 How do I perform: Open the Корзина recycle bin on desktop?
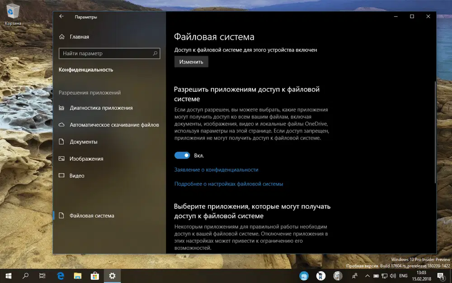[13, 14]
